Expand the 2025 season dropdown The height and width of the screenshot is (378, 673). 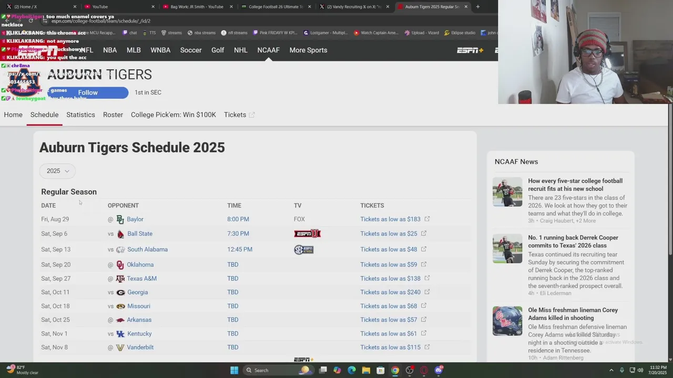[x=58, y=171]
